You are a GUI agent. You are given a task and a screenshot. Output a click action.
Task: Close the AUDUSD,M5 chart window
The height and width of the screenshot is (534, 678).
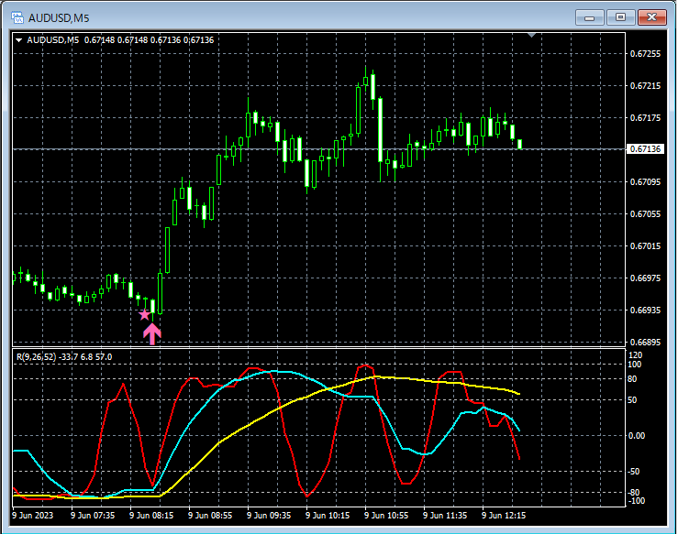tap(652, 17)
